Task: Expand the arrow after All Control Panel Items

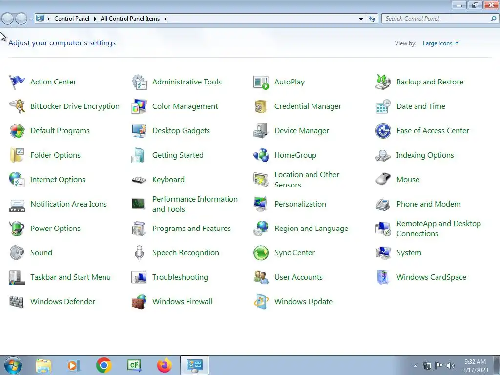Action: [165, 19]
